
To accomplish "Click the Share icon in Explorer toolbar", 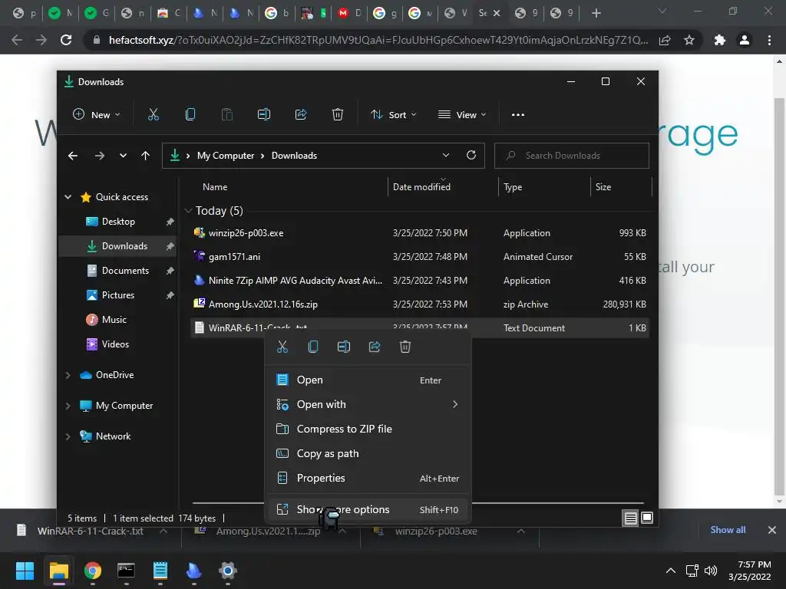I will click(x=301, y=115).
